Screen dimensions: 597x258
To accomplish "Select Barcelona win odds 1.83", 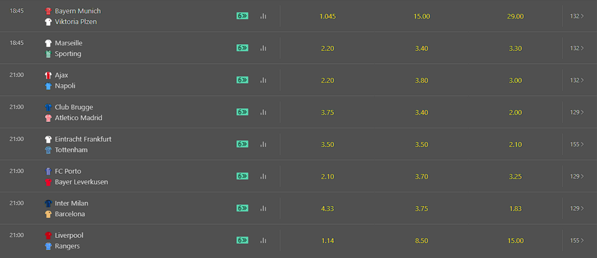I will click(x=515, y=209).
